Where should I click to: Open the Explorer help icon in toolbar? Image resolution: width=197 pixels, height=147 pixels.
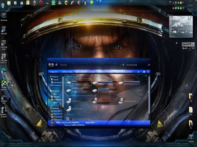148,72
